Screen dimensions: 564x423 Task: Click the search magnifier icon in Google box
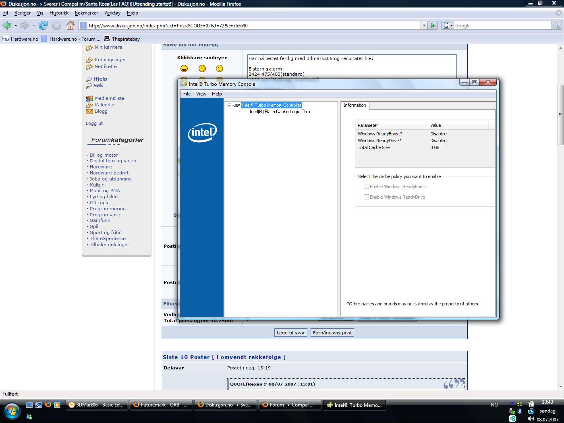556,25
